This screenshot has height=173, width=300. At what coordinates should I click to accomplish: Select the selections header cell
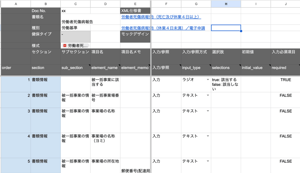(226, 68)
